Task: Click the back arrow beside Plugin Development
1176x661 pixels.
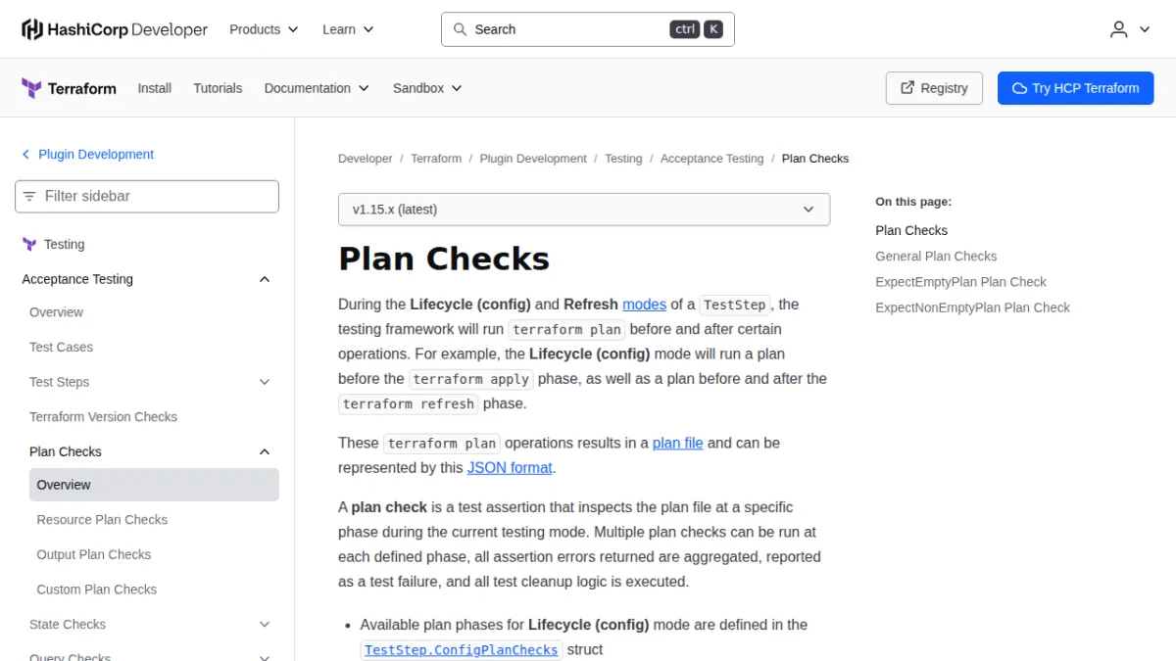Action: pos(26,155)
